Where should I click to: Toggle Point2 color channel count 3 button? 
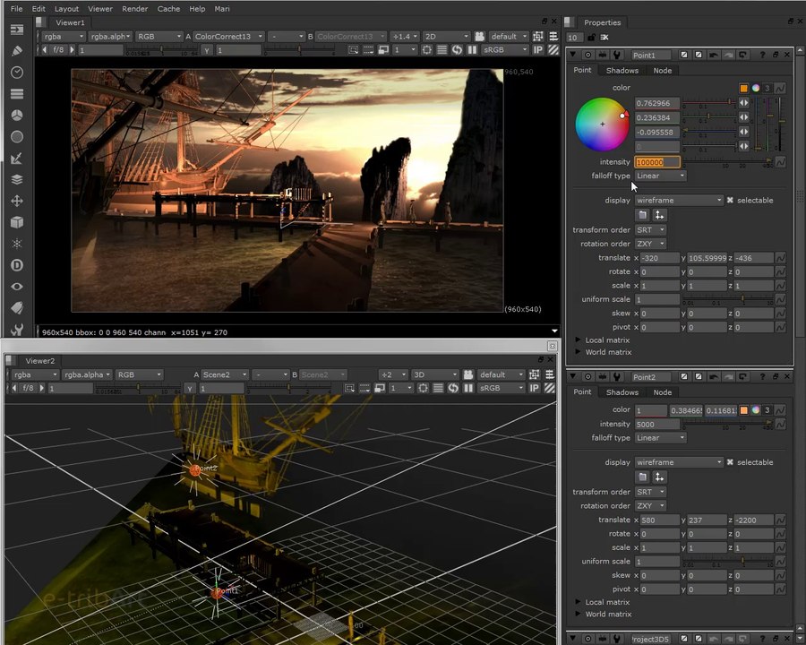(767, 410)
